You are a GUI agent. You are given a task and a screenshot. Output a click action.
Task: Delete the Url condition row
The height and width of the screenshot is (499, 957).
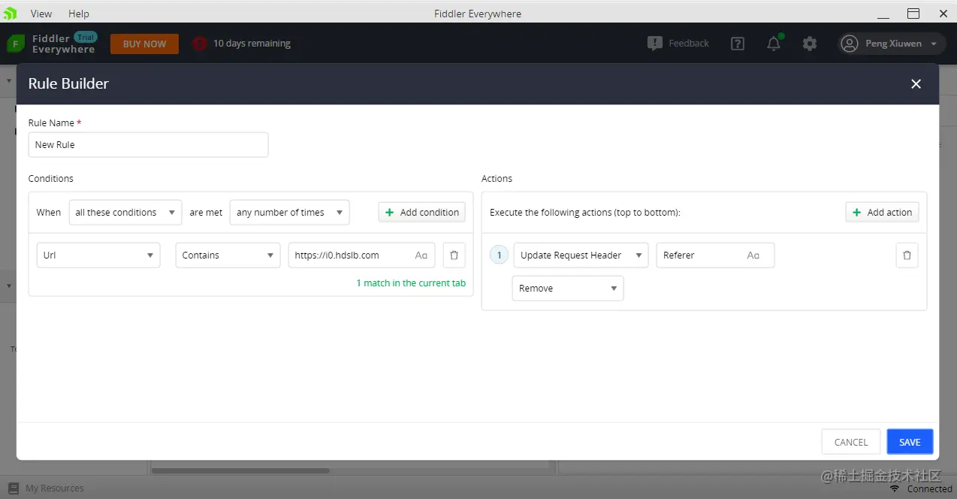[454, 256]
